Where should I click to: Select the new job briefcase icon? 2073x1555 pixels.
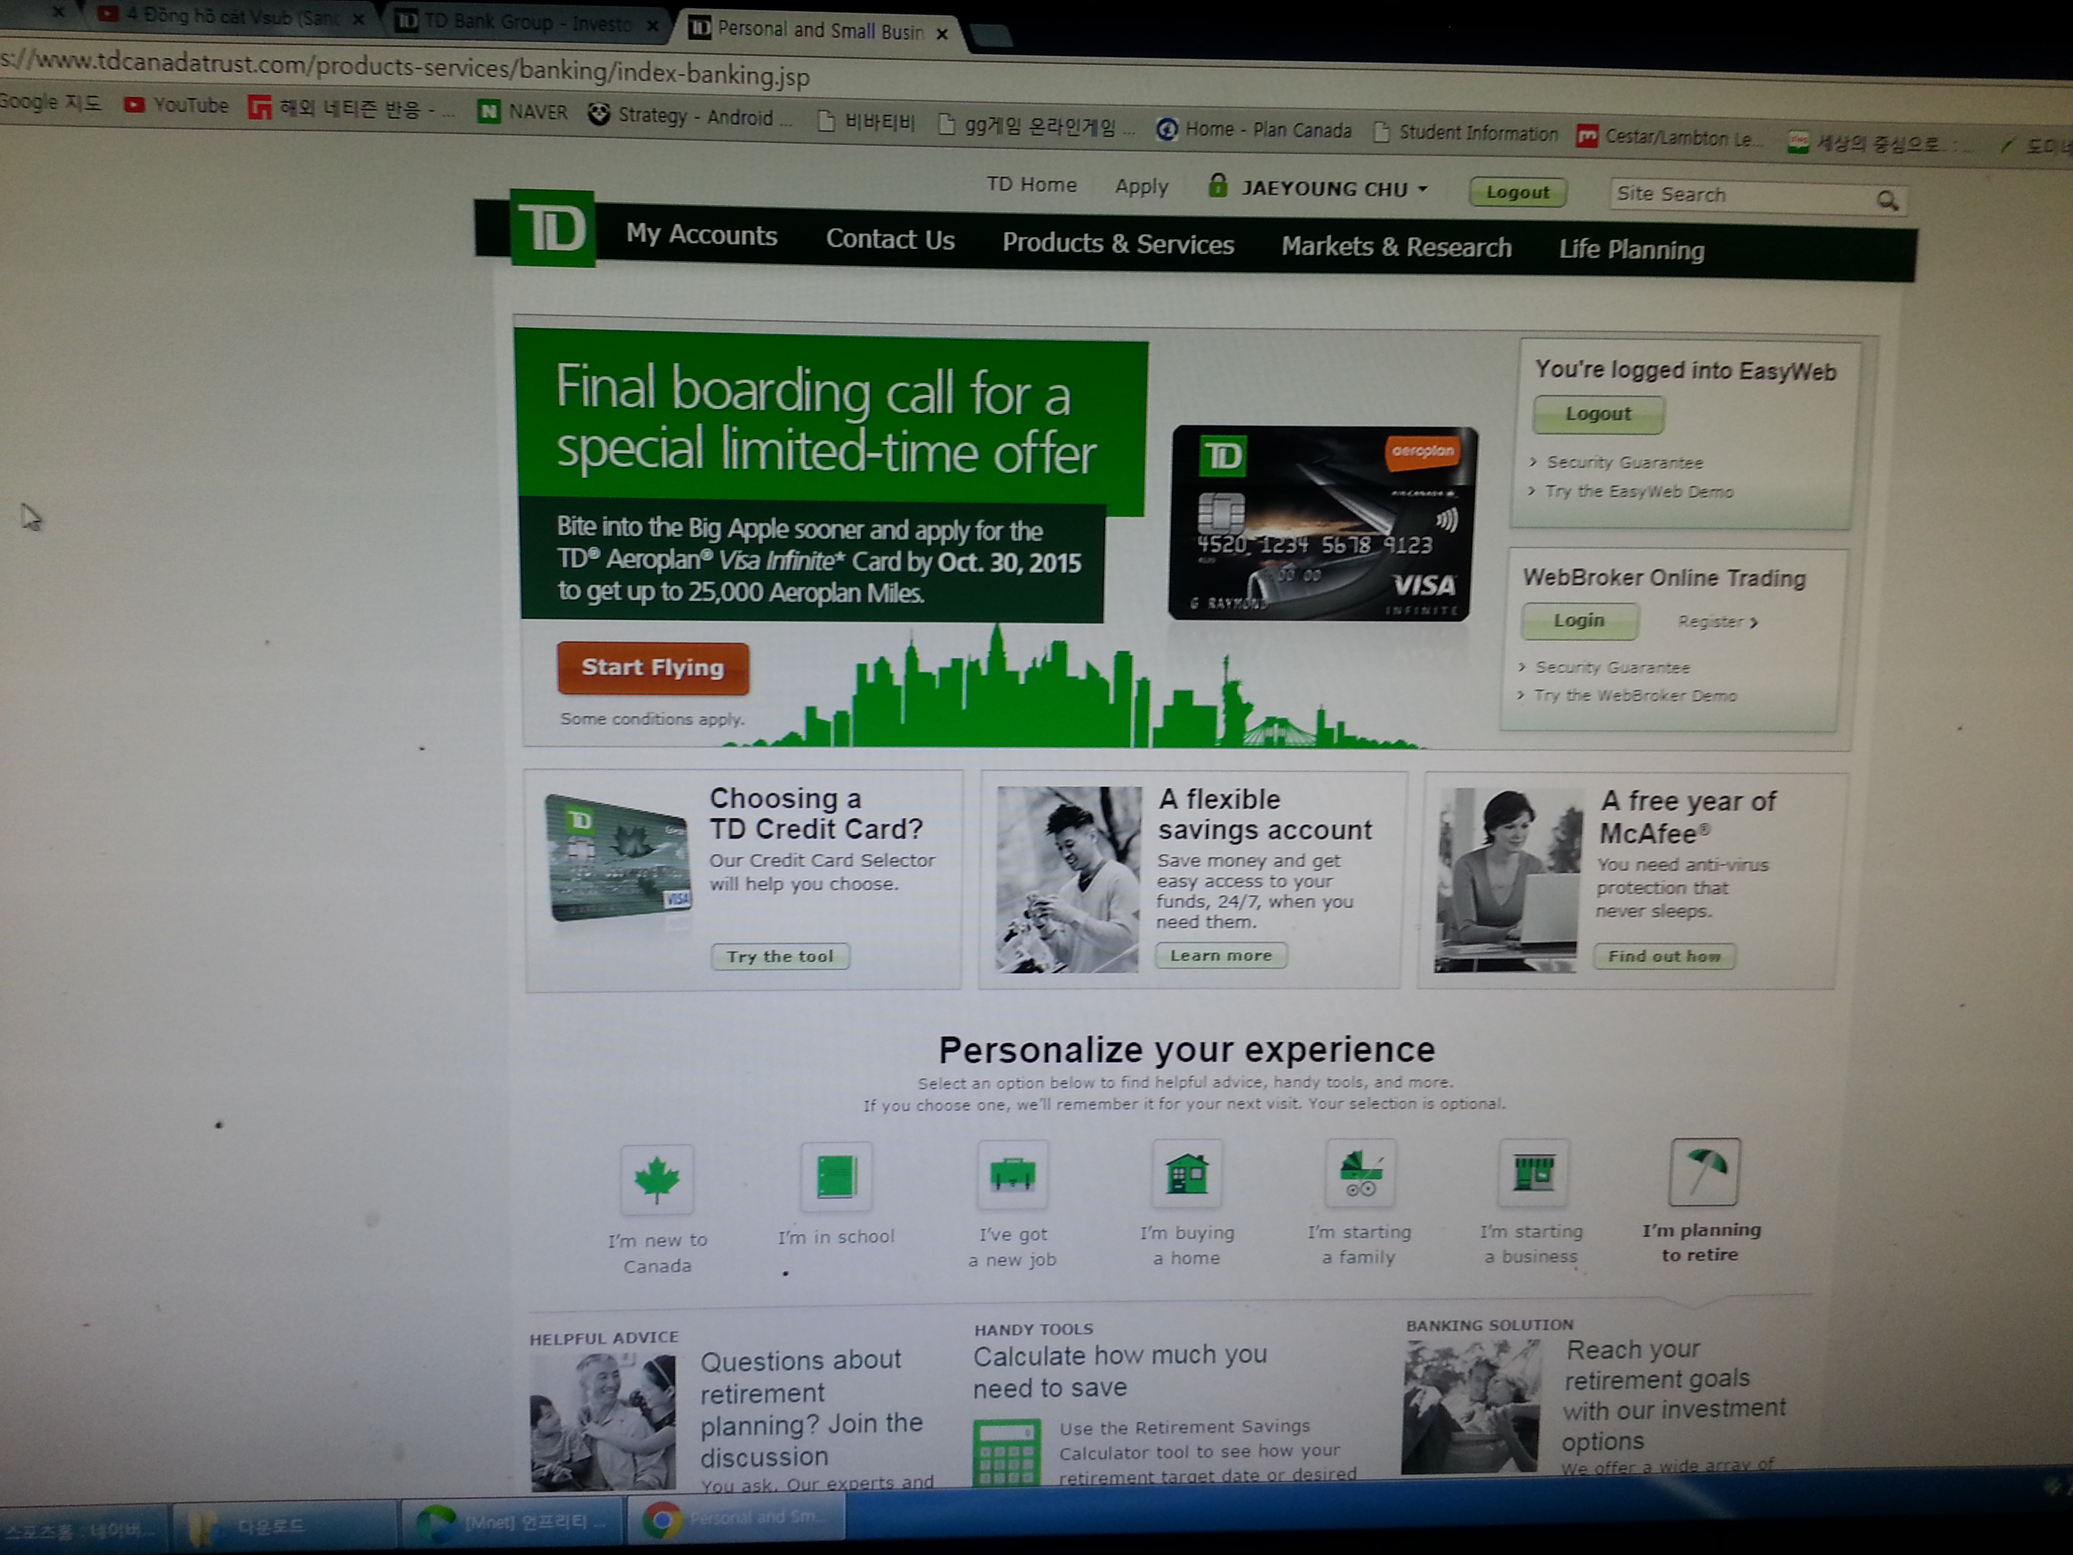tap(1012, 1173)
